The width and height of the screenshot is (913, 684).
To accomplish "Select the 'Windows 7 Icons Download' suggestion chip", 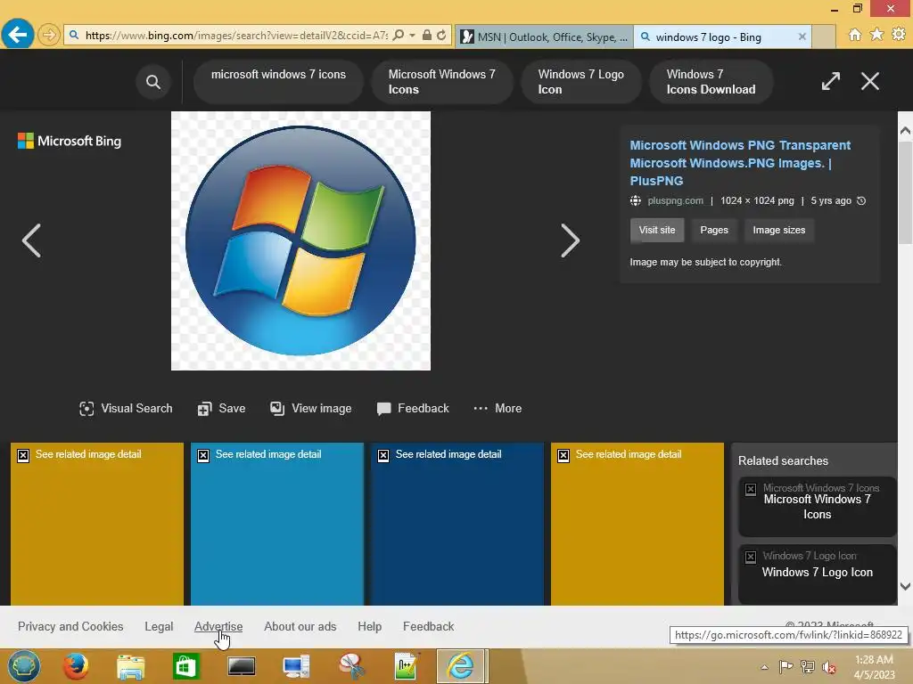I will click(711, 82).
